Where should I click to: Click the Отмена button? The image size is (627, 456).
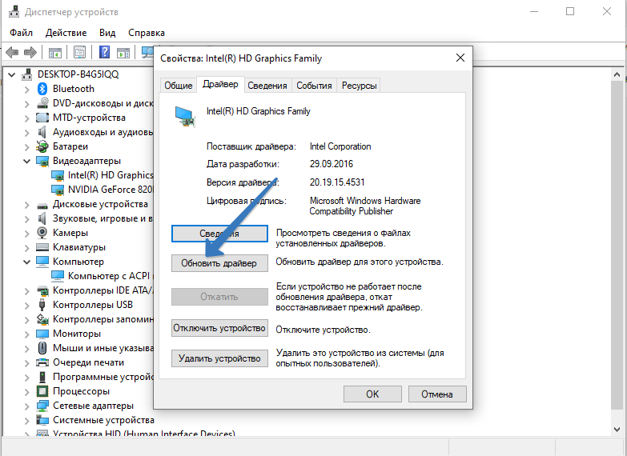(x=437, y=394)
